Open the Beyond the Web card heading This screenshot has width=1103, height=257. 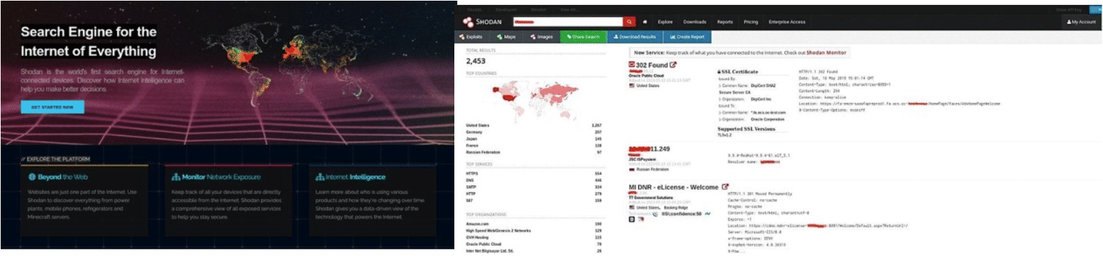point(63,177)
